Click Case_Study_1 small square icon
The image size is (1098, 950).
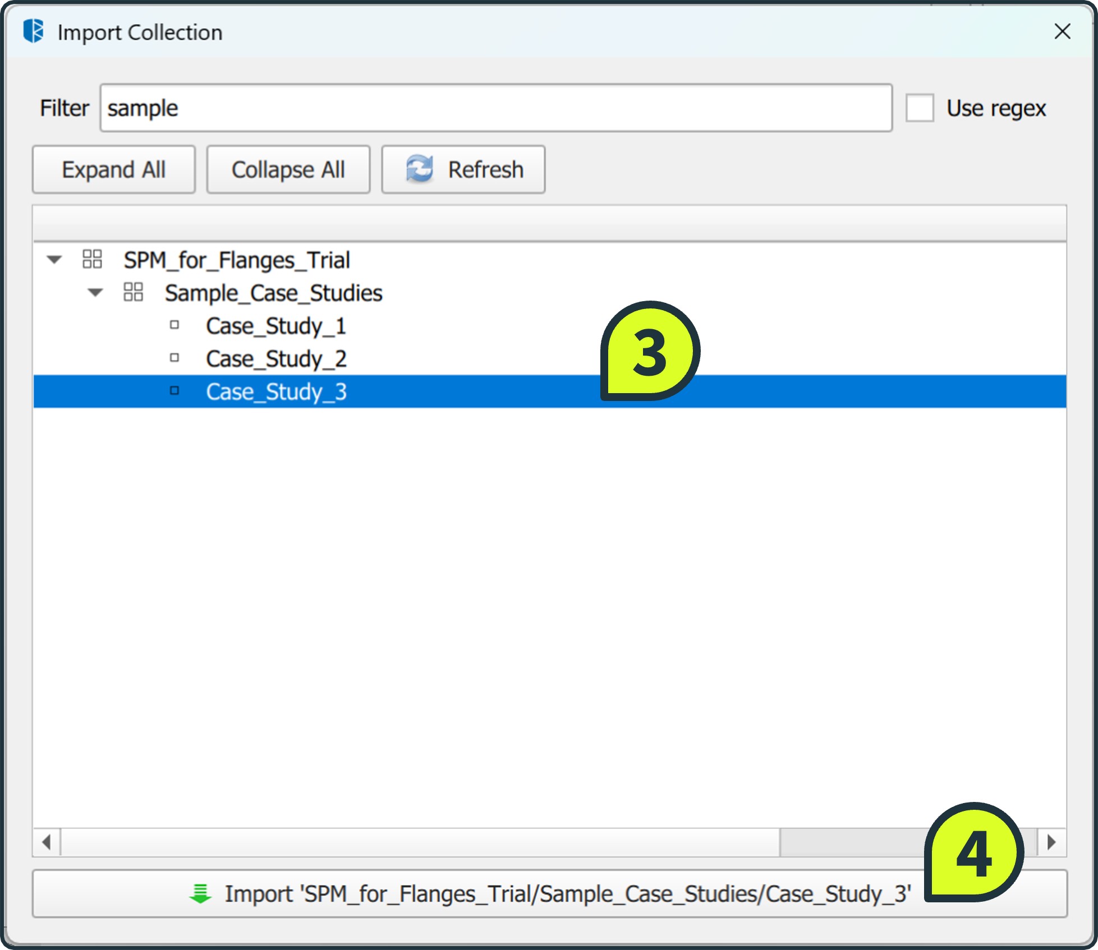pyautogui.click(x=174, y=325)
